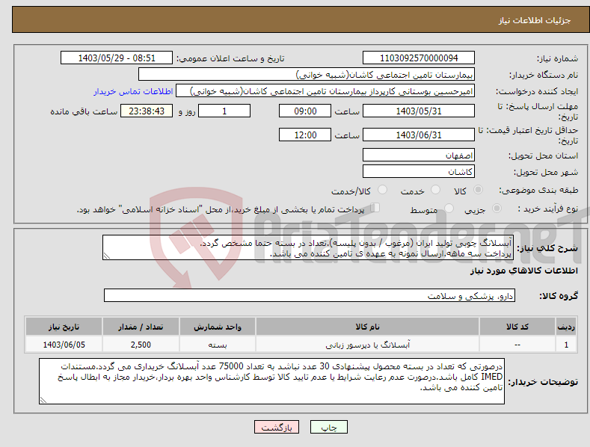Toggle the اسناد خزانه اسلامی payment checkbox
Viewport: 590px width, 447px height.
tap(375, 208)
